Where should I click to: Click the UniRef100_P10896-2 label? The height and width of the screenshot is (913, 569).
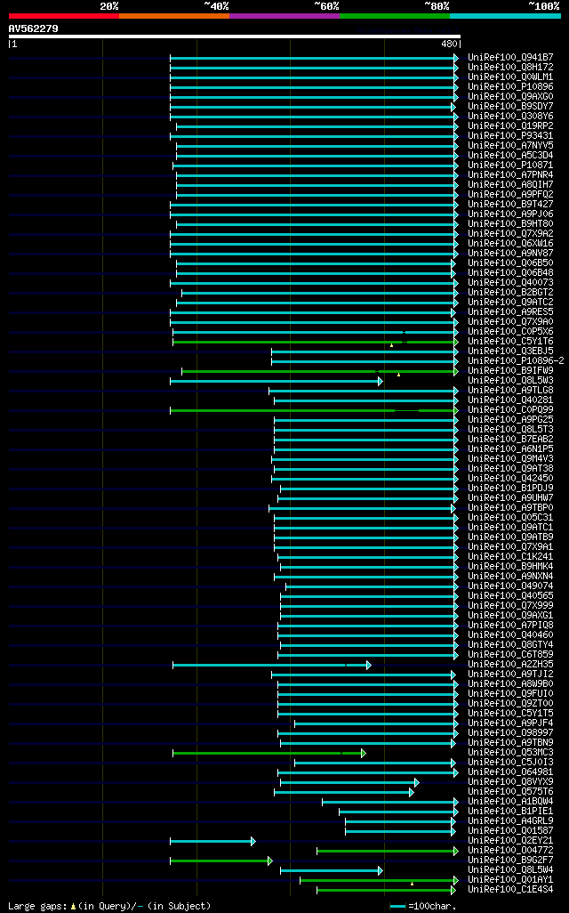pyautogui.click(x=516, y=360)
